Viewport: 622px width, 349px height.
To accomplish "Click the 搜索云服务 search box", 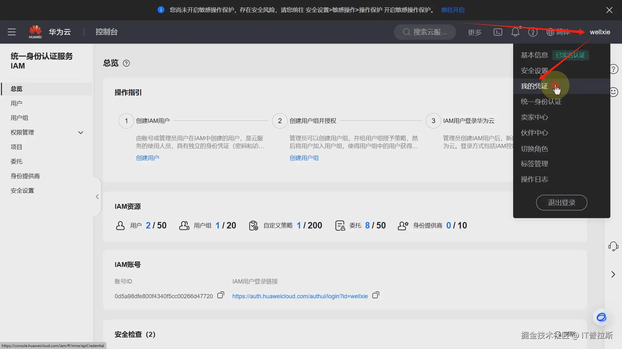I will point(425,32).
